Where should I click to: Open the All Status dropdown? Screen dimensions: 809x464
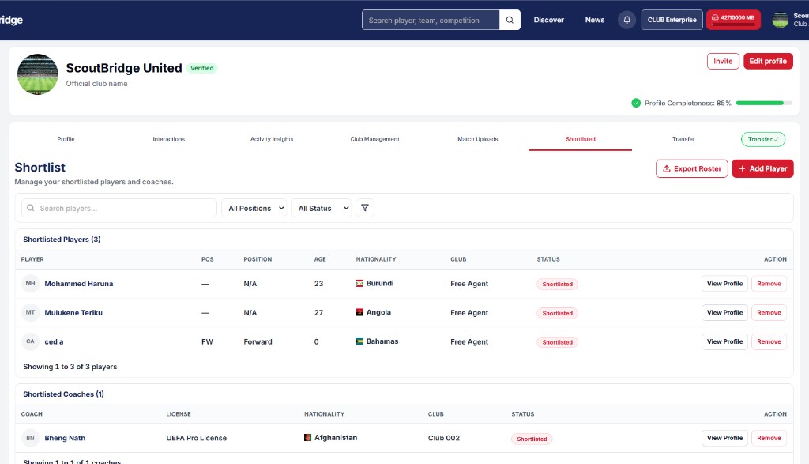click(322, 208)
